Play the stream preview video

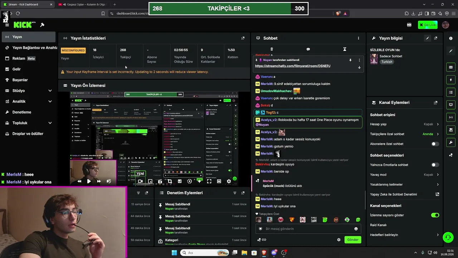pos(89,181)
